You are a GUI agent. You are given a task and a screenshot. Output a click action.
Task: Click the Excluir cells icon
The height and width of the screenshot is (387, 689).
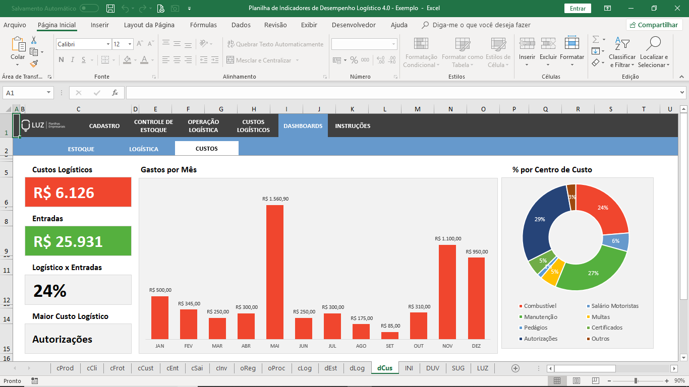pos(548,44)
